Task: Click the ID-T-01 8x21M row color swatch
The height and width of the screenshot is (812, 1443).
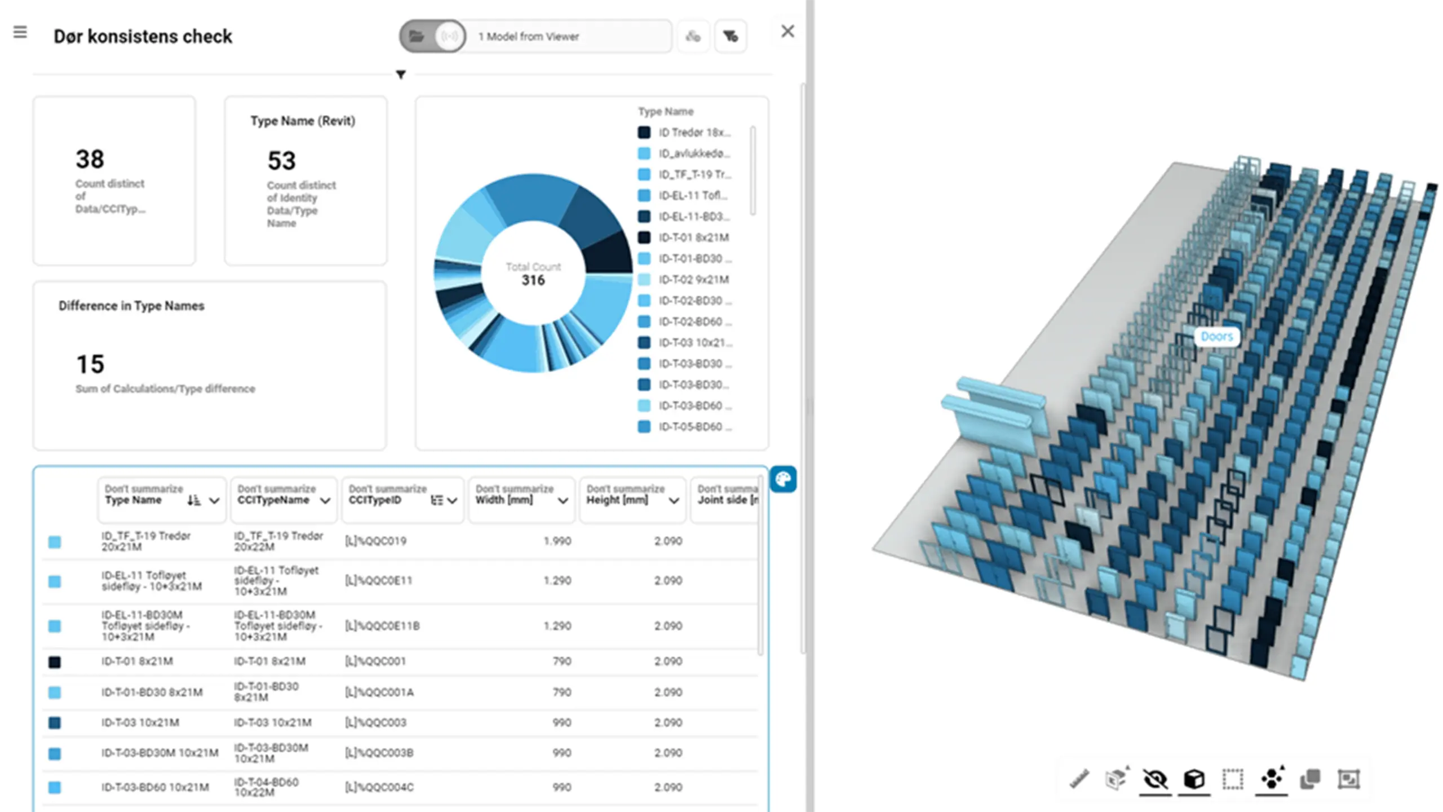Action: (x=55, y=662)
